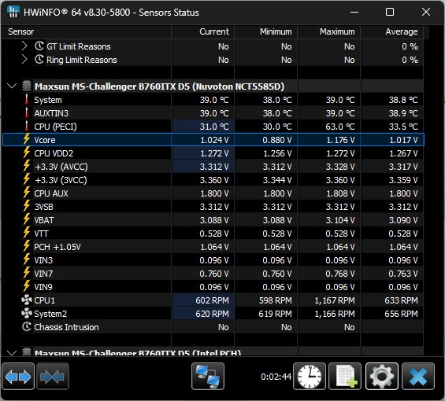Click the lightning icon beside CPU AUX
Screen dimensions: 445x401
tap(27, 193)
